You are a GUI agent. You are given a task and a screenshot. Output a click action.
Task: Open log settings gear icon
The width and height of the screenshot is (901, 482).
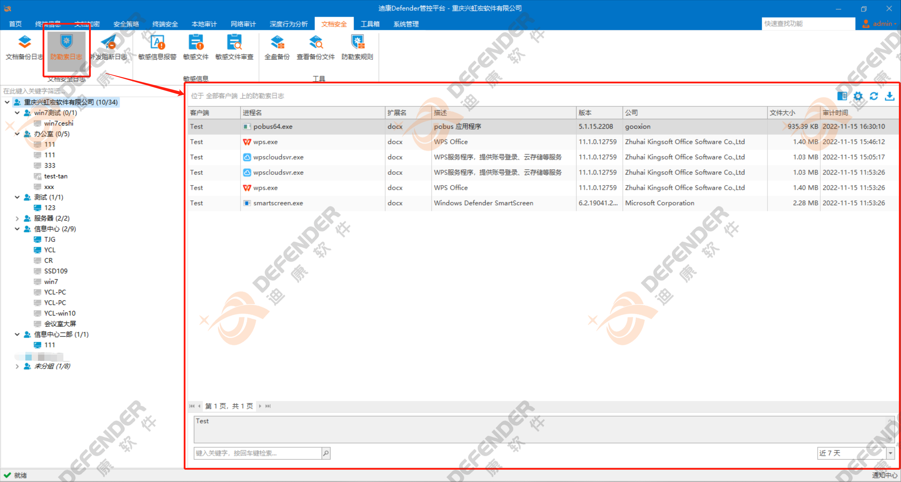(858, 96)
